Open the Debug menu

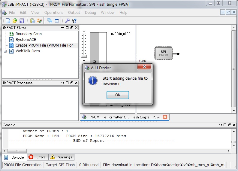point(90,12)
